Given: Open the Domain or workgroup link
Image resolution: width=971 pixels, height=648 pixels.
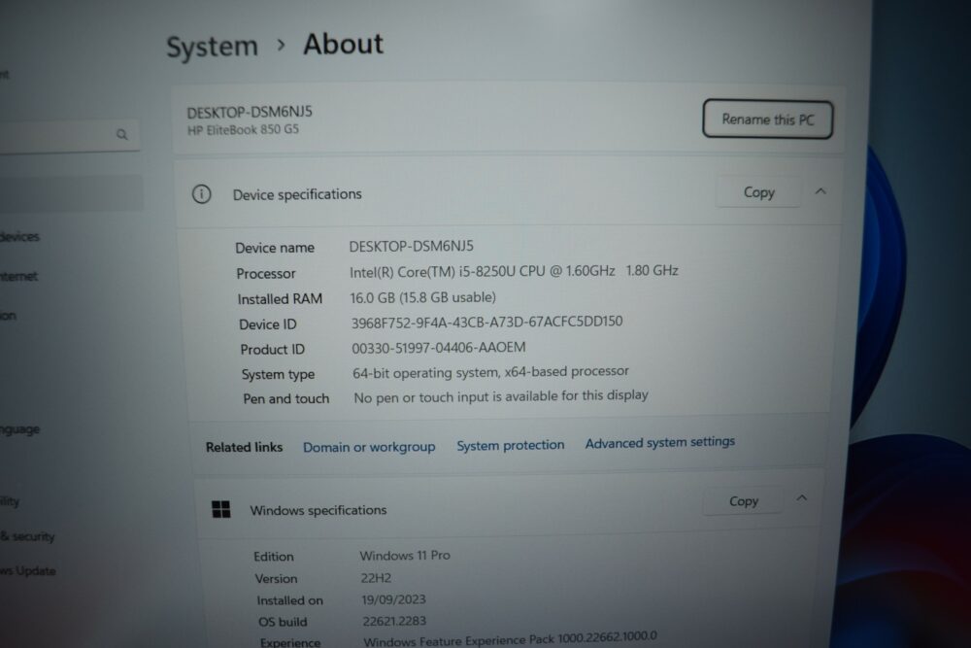Looking at the screenshot, I should [x=369, y=447].
